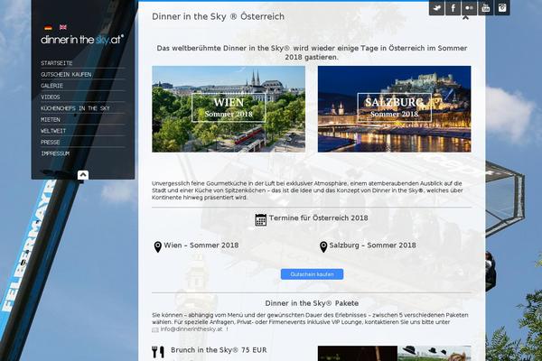542x361 pixels.
Task: Click the blue Gutschein kaufen button
Action: [312, 274]
